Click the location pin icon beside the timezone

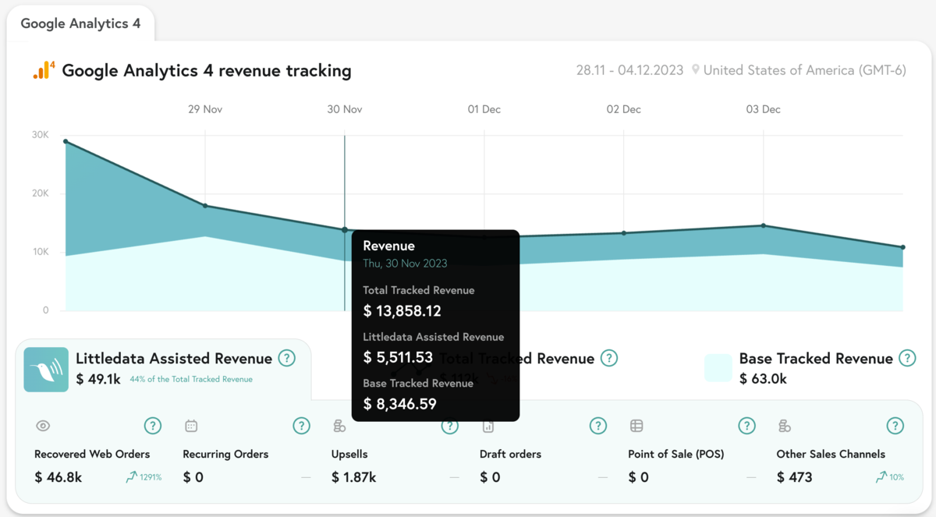(695, 70)
